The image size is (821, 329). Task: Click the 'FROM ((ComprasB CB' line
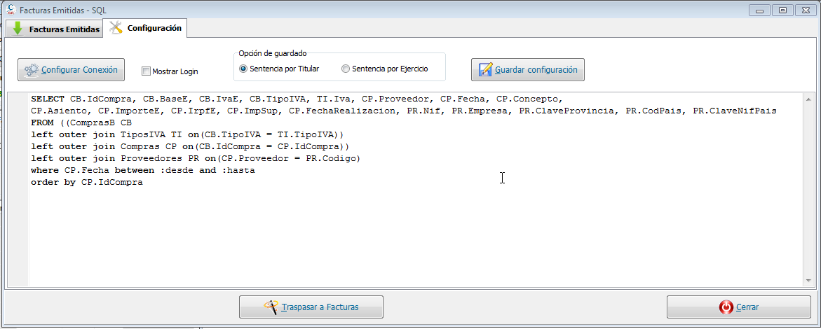coord(81,123)
